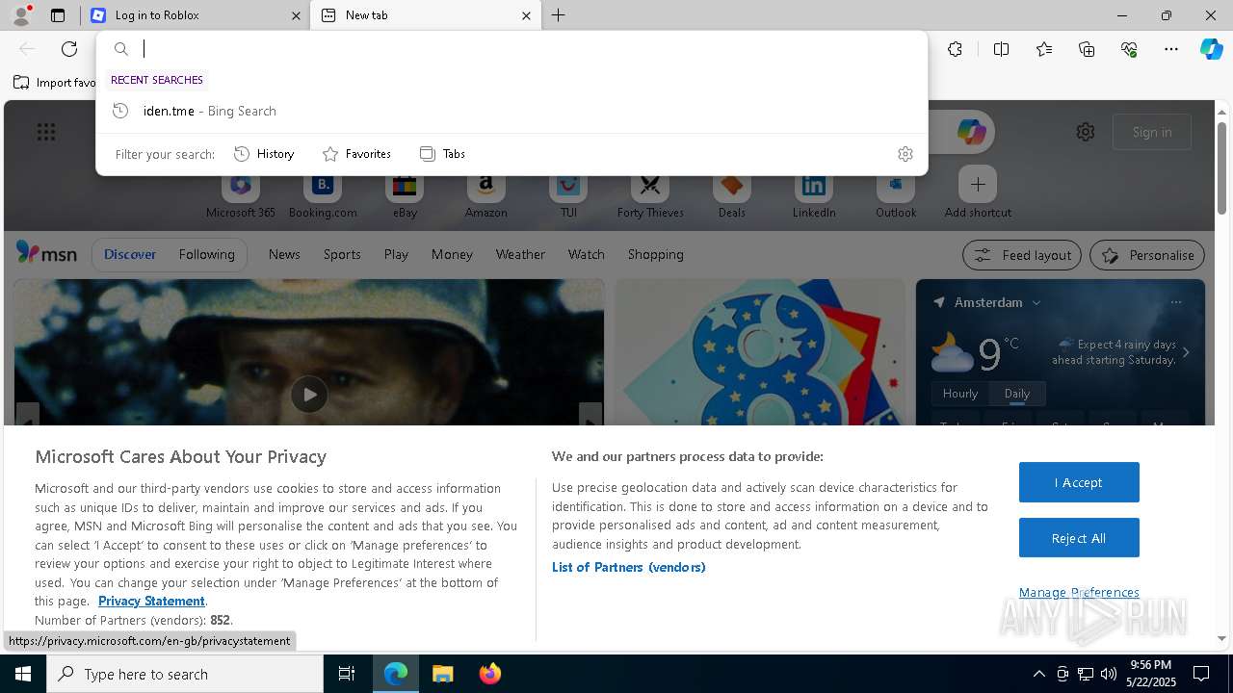
Task: Open the TUI shortcut
Action: coord(568,193)
